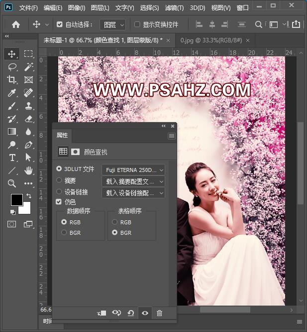Choose RGB under table order
The image size is (307, 332).
(x=115, y=222)
